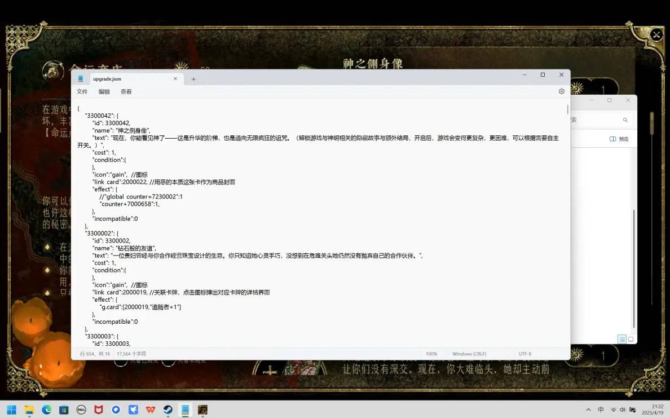
Task: Open Notepad settings via the gear icon
Action: tap(561, 91)
